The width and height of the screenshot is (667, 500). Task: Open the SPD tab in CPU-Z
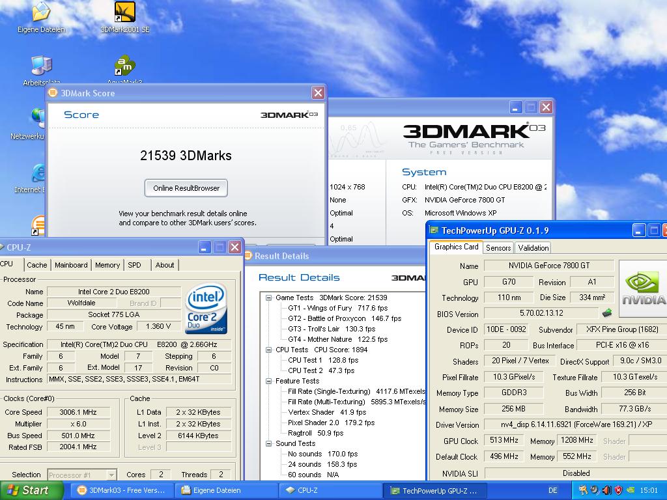click(134, 265)
